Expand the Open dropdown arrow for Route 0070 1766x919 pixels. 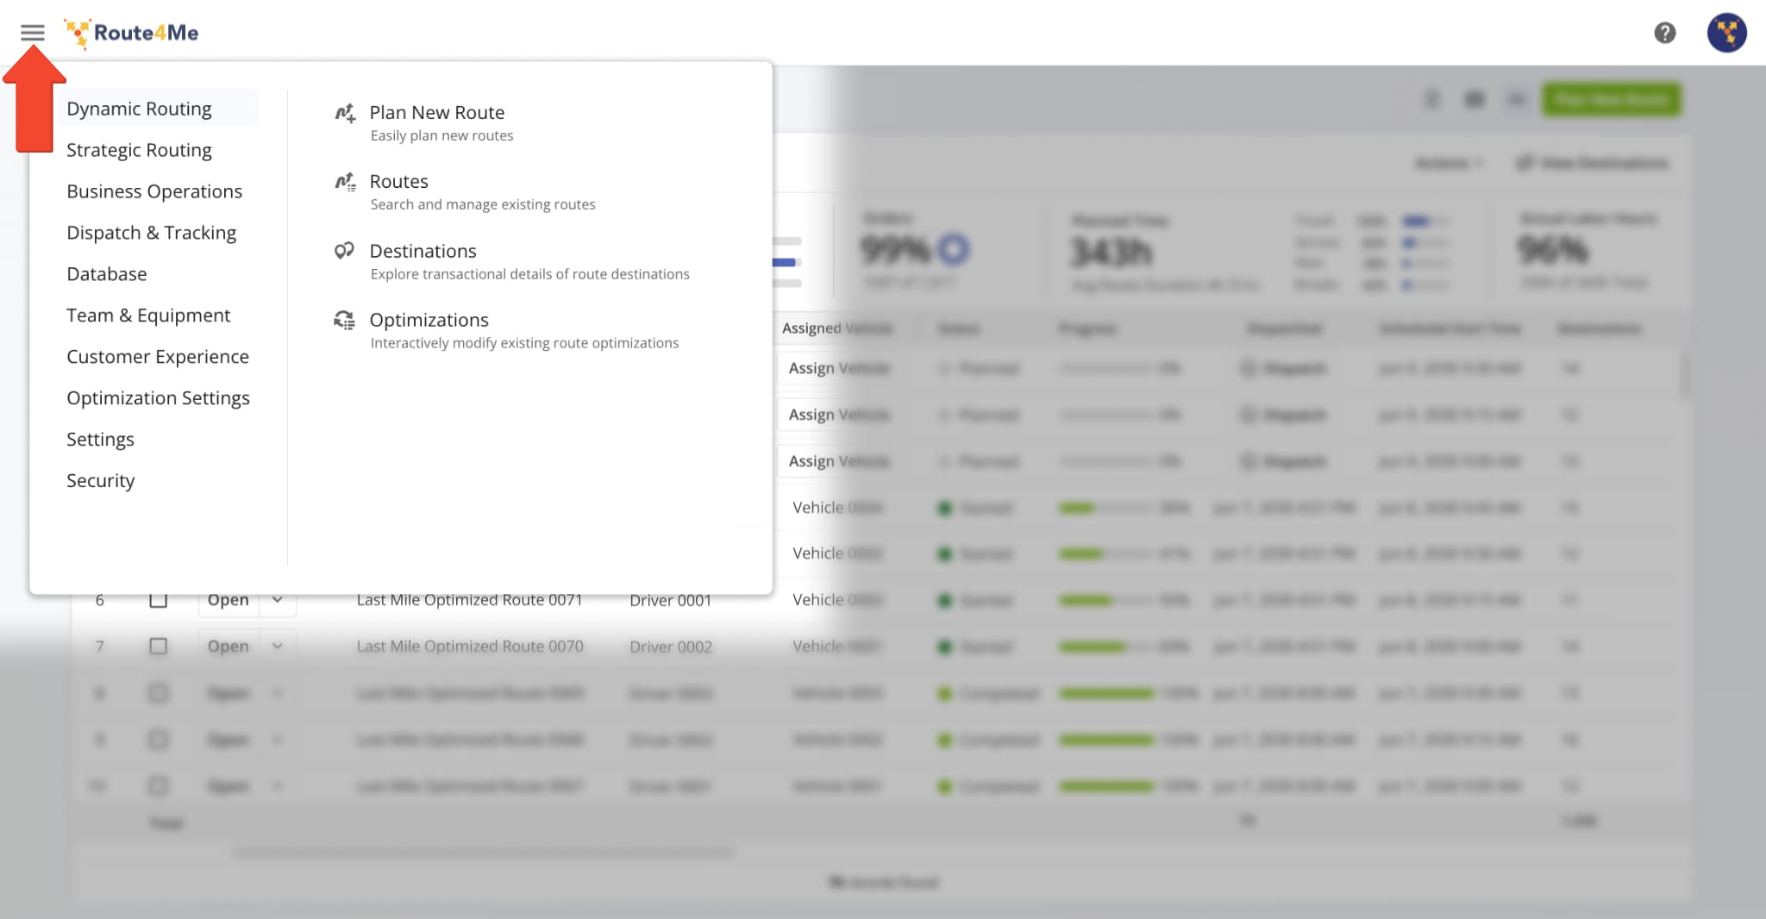pyautogui.click(x=278, y=647)
